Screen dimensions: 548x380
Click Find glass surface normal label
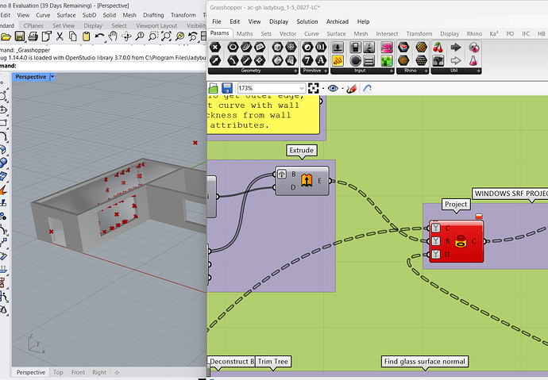[x=425, y=362]
